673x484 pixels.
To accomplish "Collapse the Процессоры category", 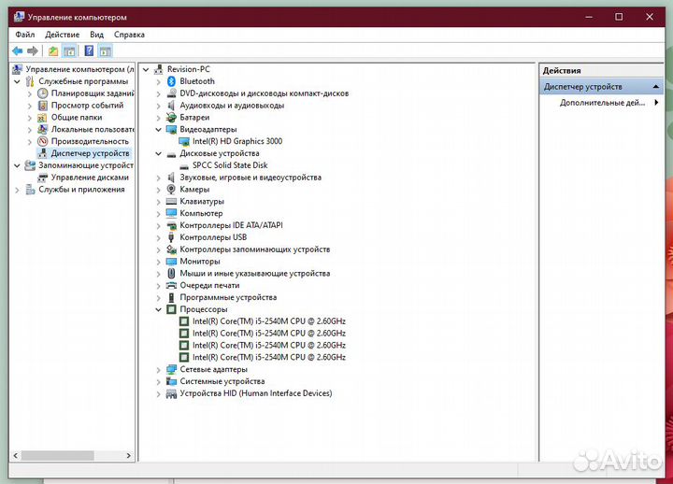I will (x=158, y=309).
